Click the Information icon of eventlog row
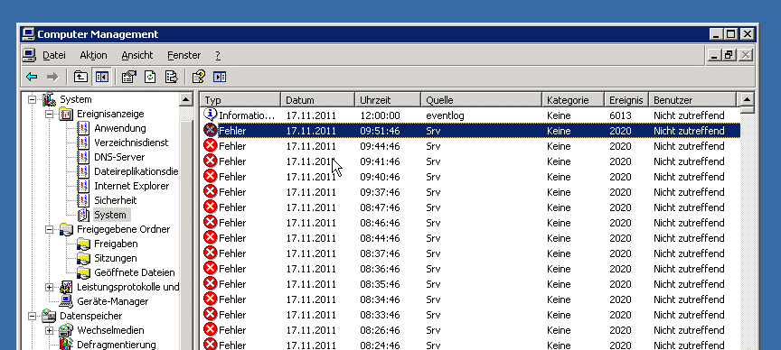The width and height of the screenshot is (781, 350). pos(211,115)
